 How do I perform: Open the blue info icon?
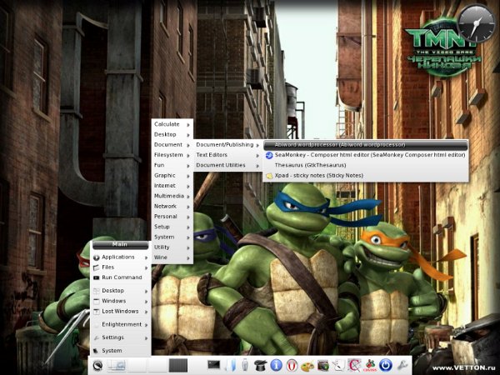coord(276,366)
